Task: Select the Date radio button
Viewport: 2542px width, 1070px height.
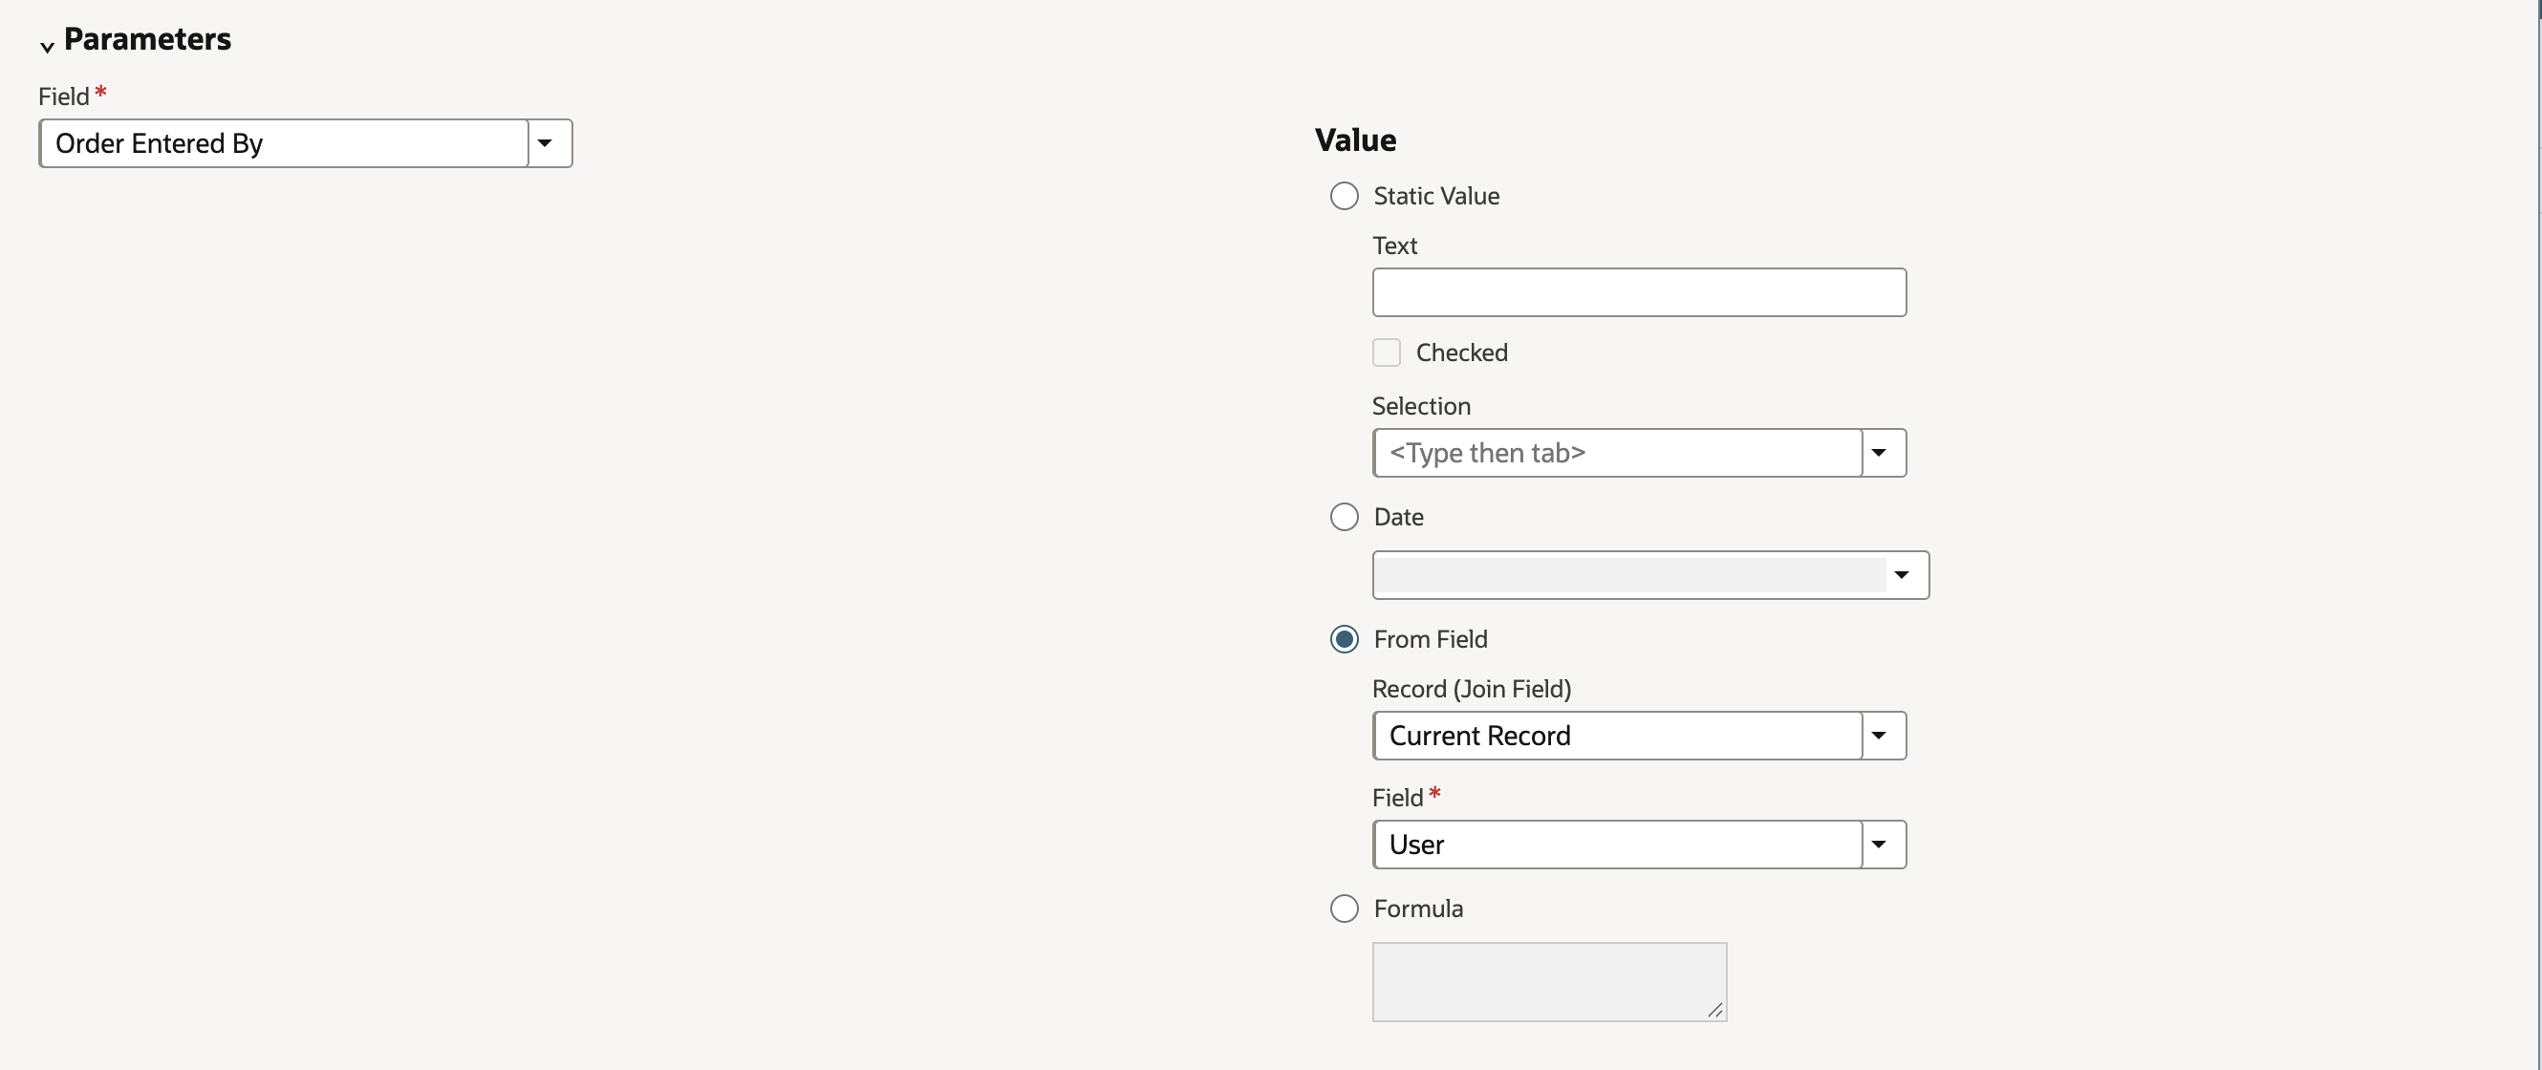Action: point(1344,517)
